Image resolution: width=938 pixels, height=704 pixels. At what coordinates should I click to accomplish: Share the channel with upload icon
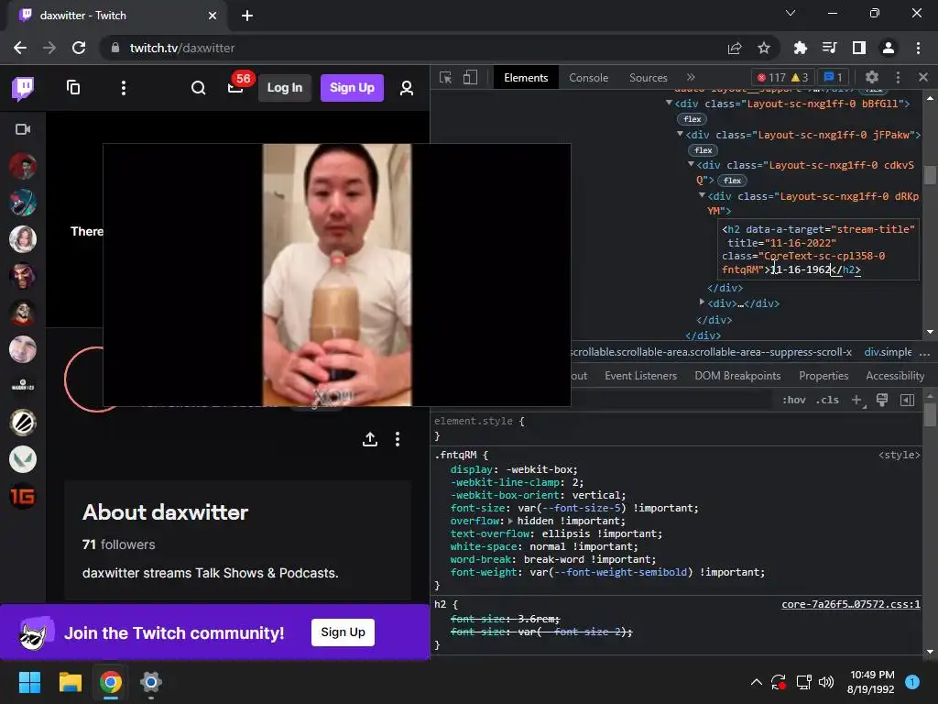[370, 439]
